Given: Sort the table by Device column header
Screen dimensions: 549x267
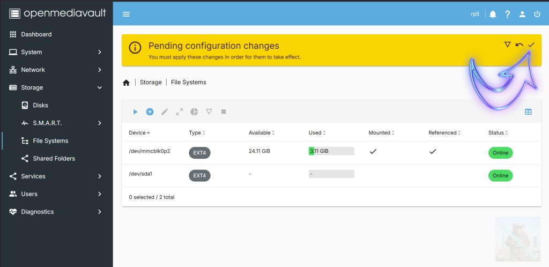Looking at the screenshot, I should coord(137,132).
